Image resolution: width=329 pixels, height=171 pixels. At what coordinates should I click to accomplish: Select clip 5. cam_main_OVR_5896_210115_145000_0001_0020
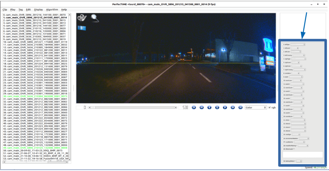pos(34,28)
